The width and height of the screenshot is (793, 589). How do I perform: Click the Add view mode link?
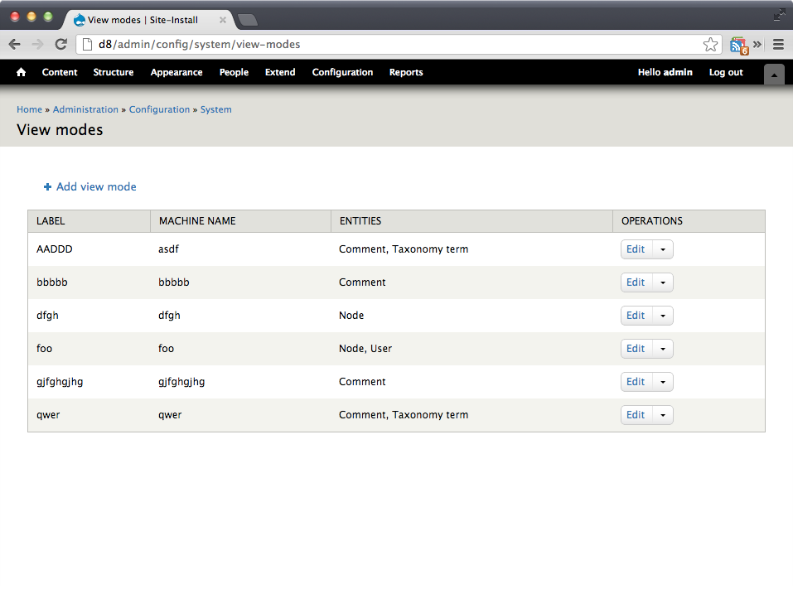tap(96, 187)
